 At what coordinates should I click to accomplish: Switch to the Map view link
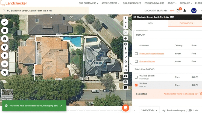(172, 11)
